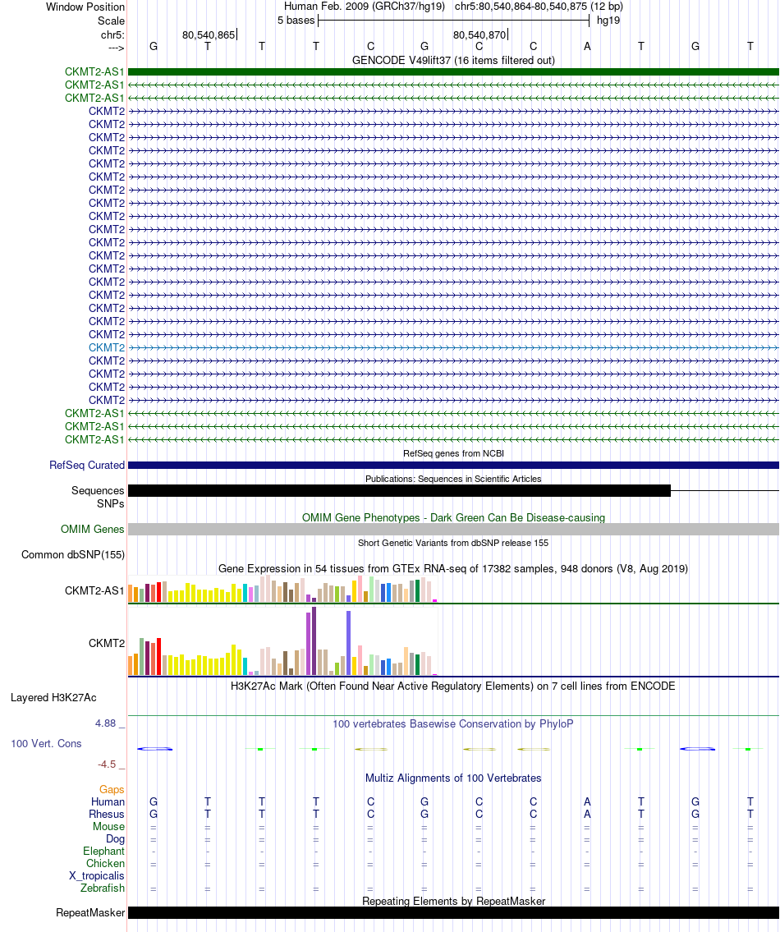Viewport: 780px width, 932px height.
Task: Open the GTEx Gene Expression track title
Action: [453, 569]
